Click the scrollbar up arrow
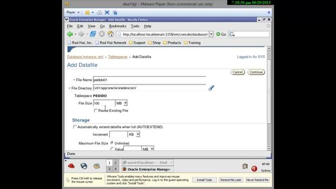This screenshot has height=189, width=336. tap(269, 48)
